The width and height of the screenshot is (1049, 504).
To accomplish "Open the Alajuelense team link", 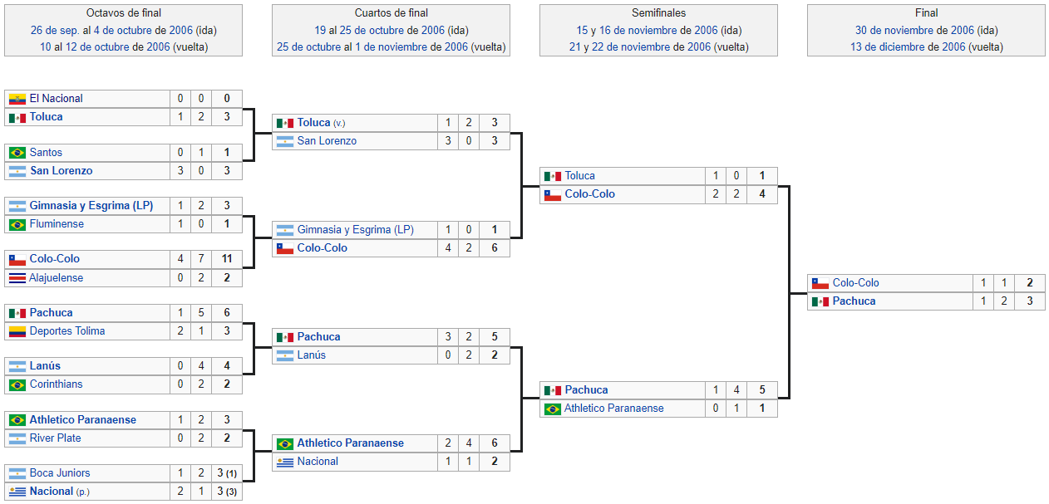I will [x=57, y=278].
